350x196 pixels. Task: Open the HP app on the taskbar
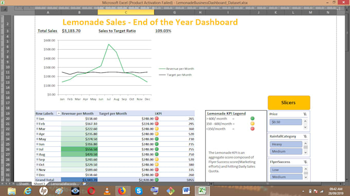pyautogui.click(x=44, y=191)
